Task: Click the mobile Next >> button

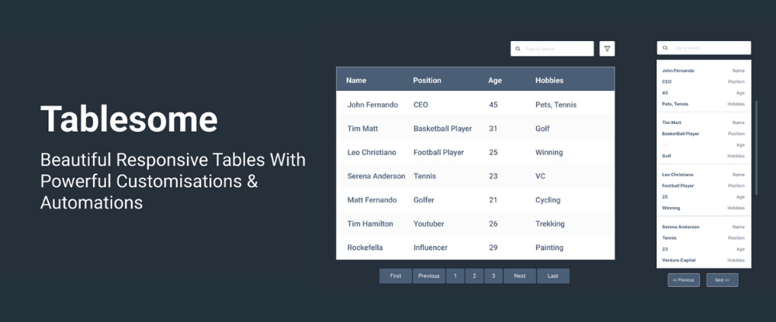Action: click(x=722, y=280)
